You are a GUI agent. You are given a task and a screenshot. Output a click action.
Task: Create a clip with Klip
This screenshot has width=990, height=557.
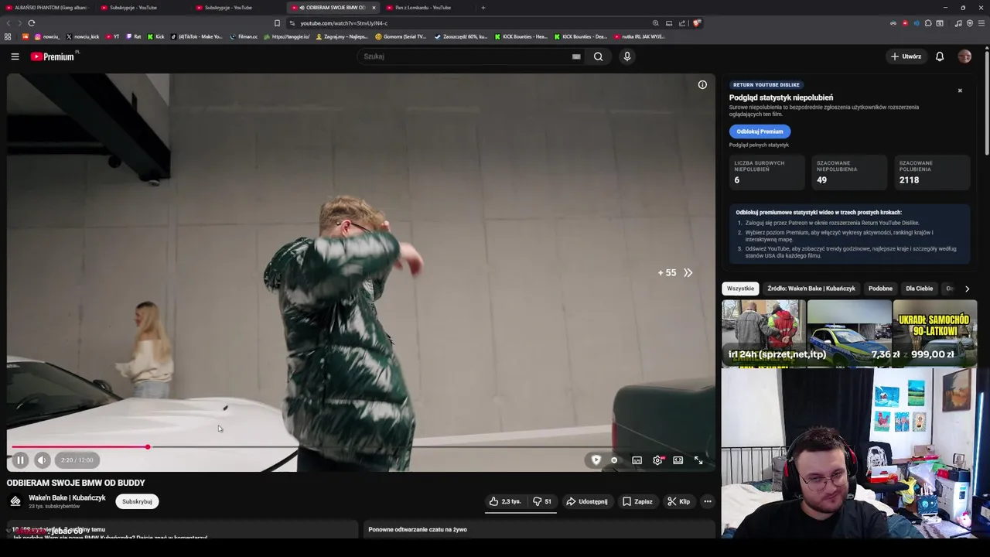tap(678, 501)
